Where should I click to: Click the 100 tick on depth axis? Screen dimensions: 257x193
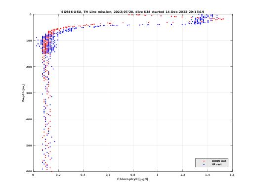(x=29, y=41)
